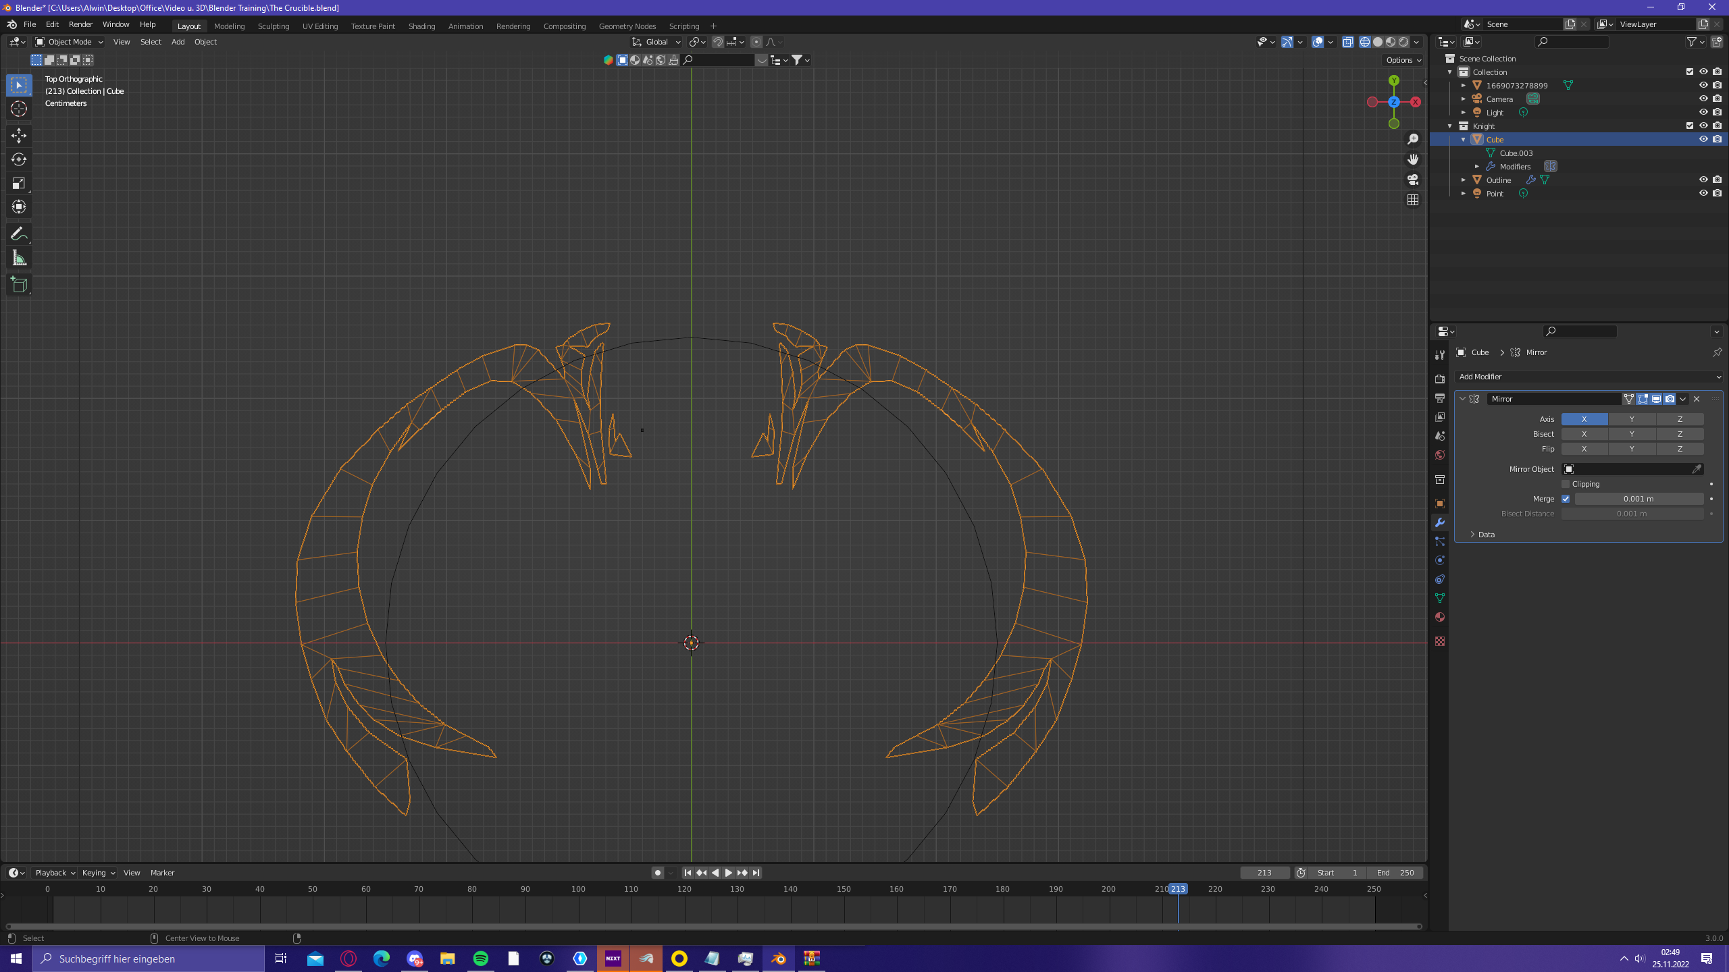Viewport: 1729px width, 972px height.
Task: Click the Add Cube tool
Action: (x=19, y=285)
